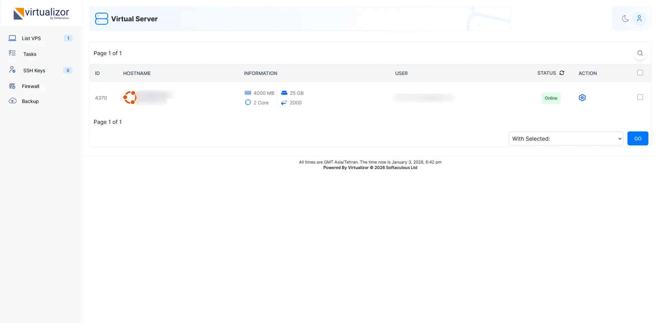Open the With Selected dropdown
This screenshot has height=323, width=658.
(565, 139)
